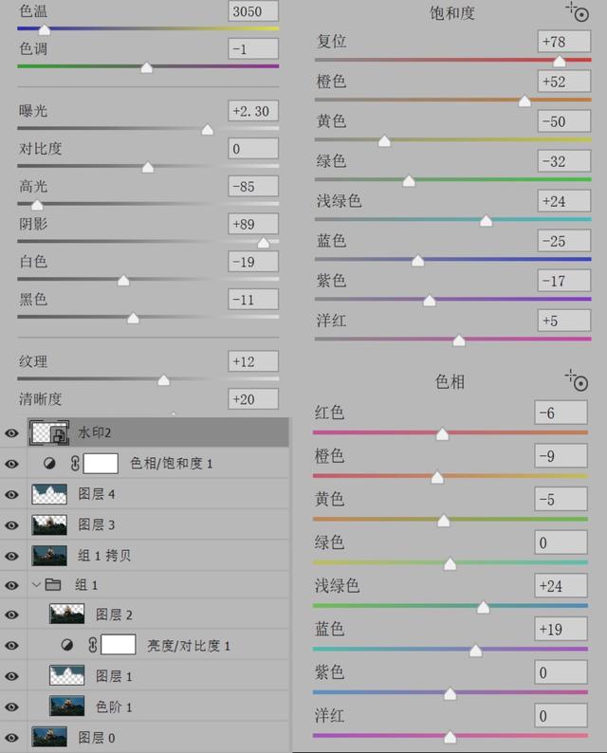Click the 色调 slider handle

click(146, 67)
